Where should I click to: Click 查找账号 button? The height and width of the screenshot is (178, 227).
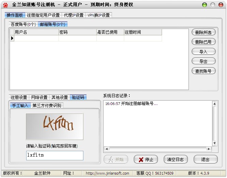click(x=204, y=71)
